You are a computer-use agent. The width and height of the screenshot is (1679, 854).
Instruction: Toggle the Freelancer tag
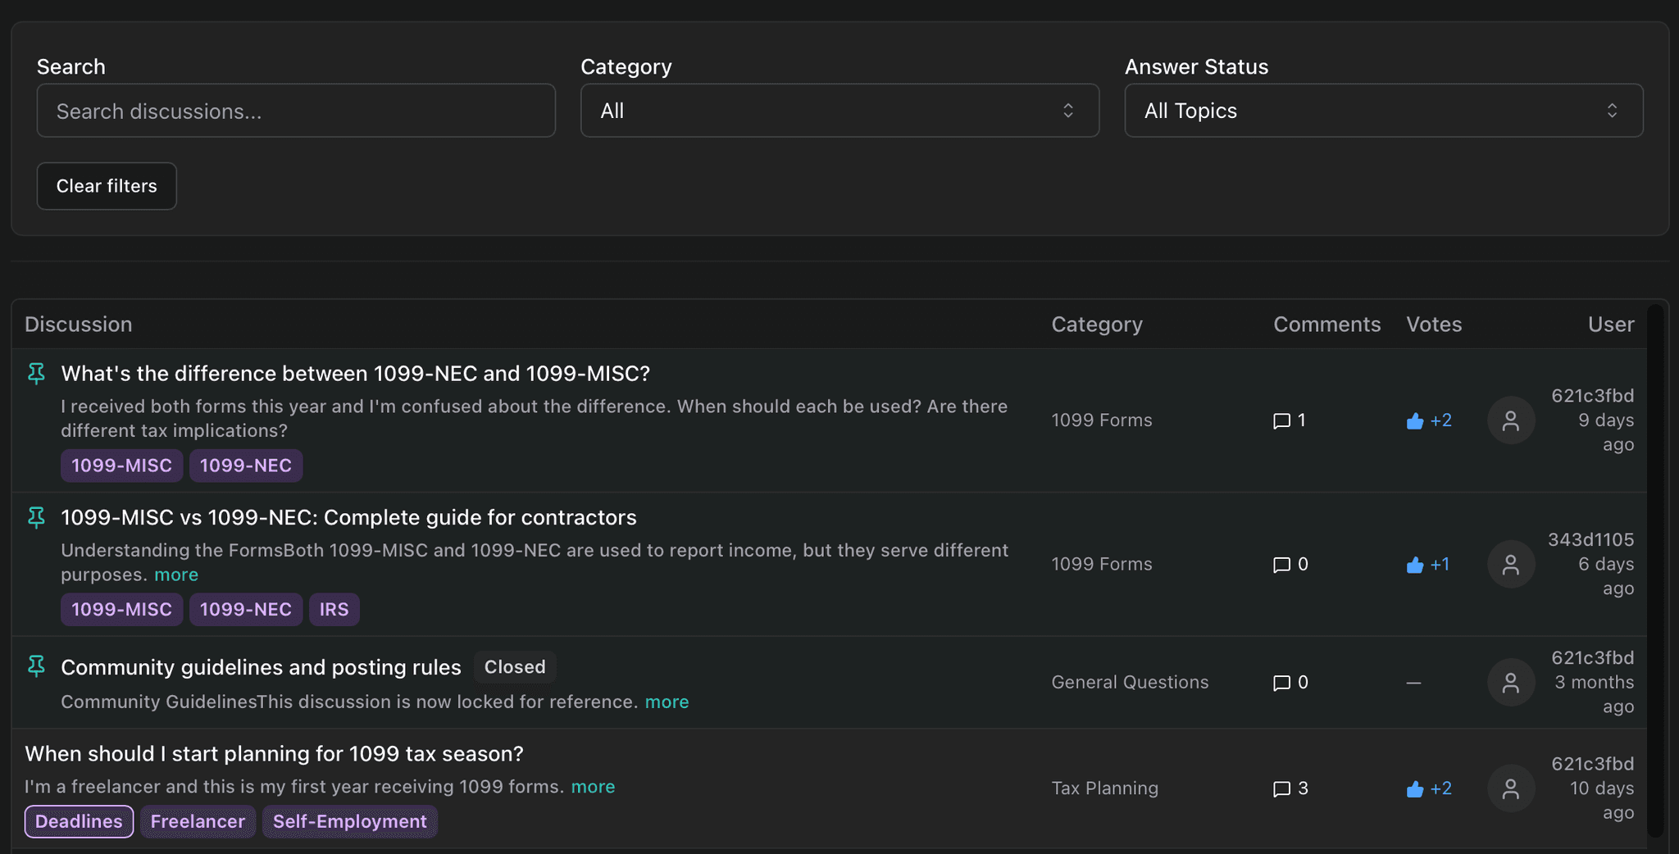[198, 821]
